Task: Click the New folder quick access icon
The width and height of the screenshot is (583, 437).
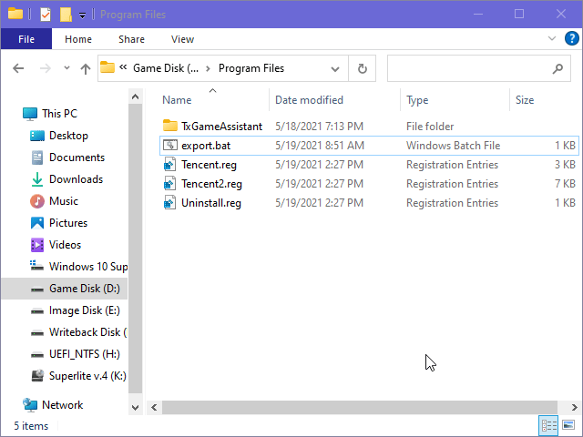Action: pos(66,15)
